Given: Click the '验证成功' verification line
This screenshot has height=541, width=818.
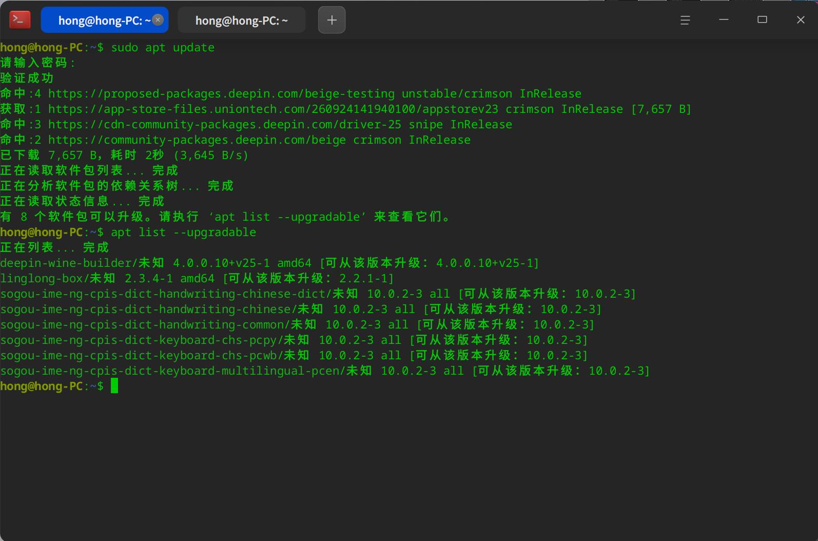Looking at the screenshot, I should tap(27, 79).
